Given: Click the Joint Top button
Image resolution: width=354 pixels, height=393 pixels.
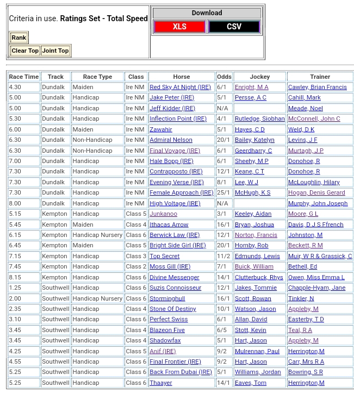Looking at the screenshot, I should pyautogui.click(x=55, y=51).
